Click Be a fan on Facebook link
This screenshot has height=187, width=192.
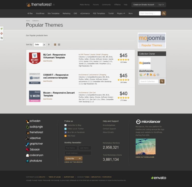pyautogui.click(x=76, y=132)
